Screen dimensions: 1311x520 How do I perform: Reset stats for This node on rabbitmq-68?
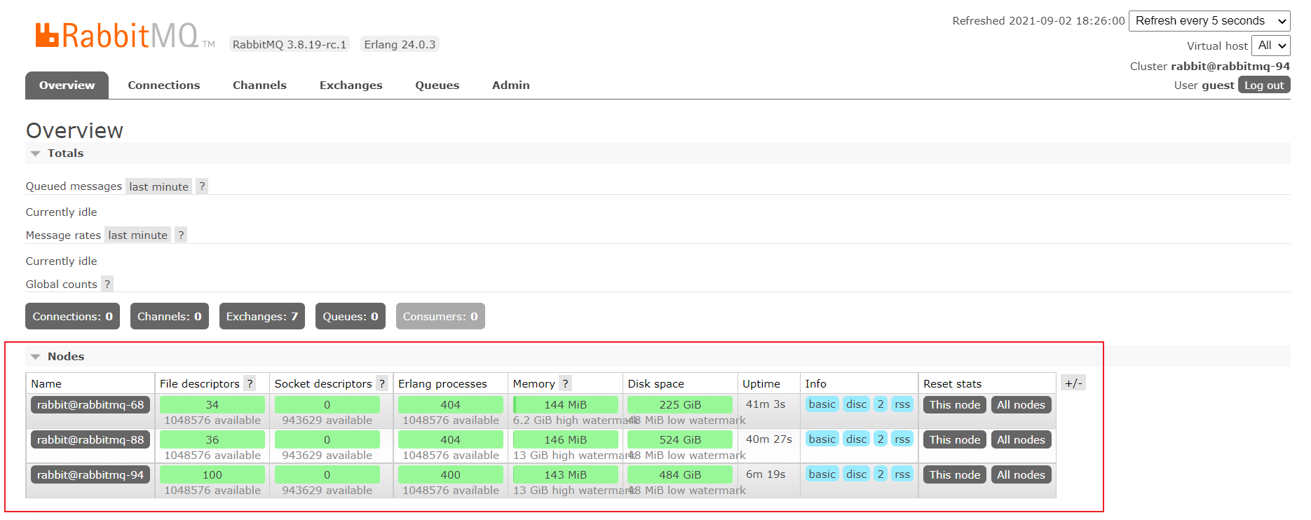(955, 404)
